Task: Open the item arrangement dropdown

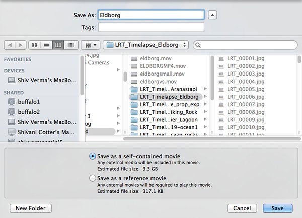Action: pyautogui.click(x=91, y=45)
